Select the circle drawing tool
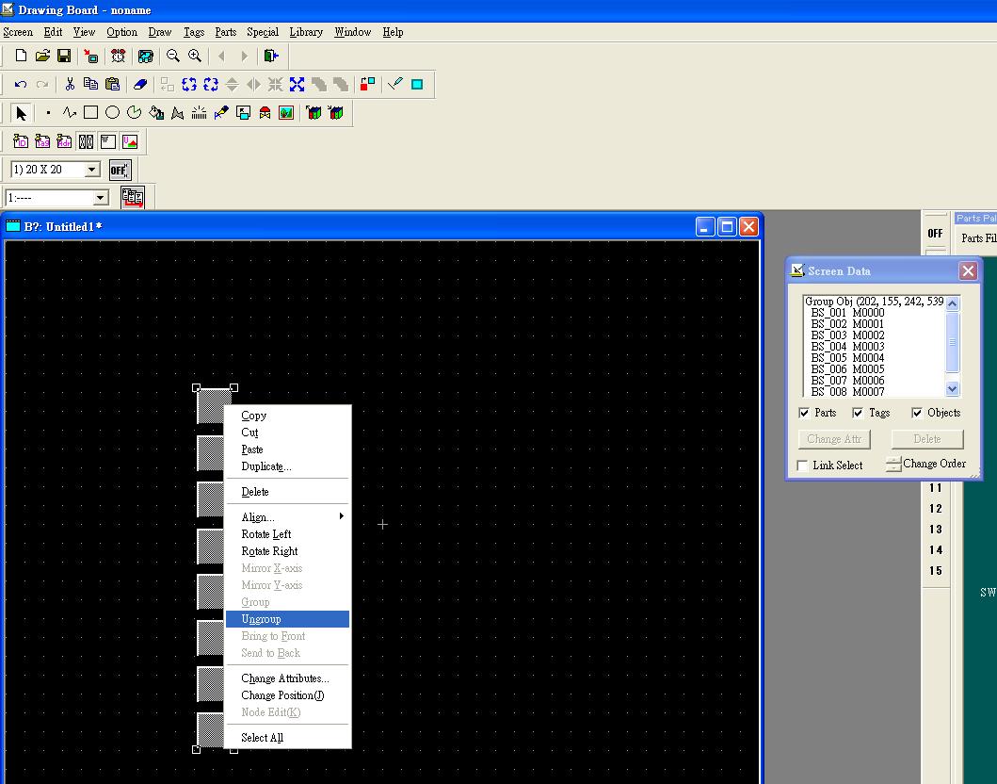This screenshot has height=784, width=997. click(112, 113)
